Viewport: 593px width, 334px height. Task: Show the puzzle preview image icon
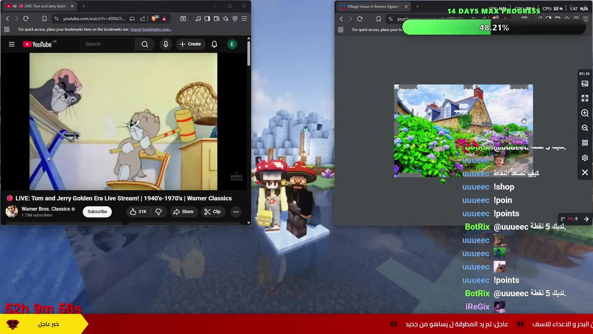pyautogui.click(x=585, y=83)
